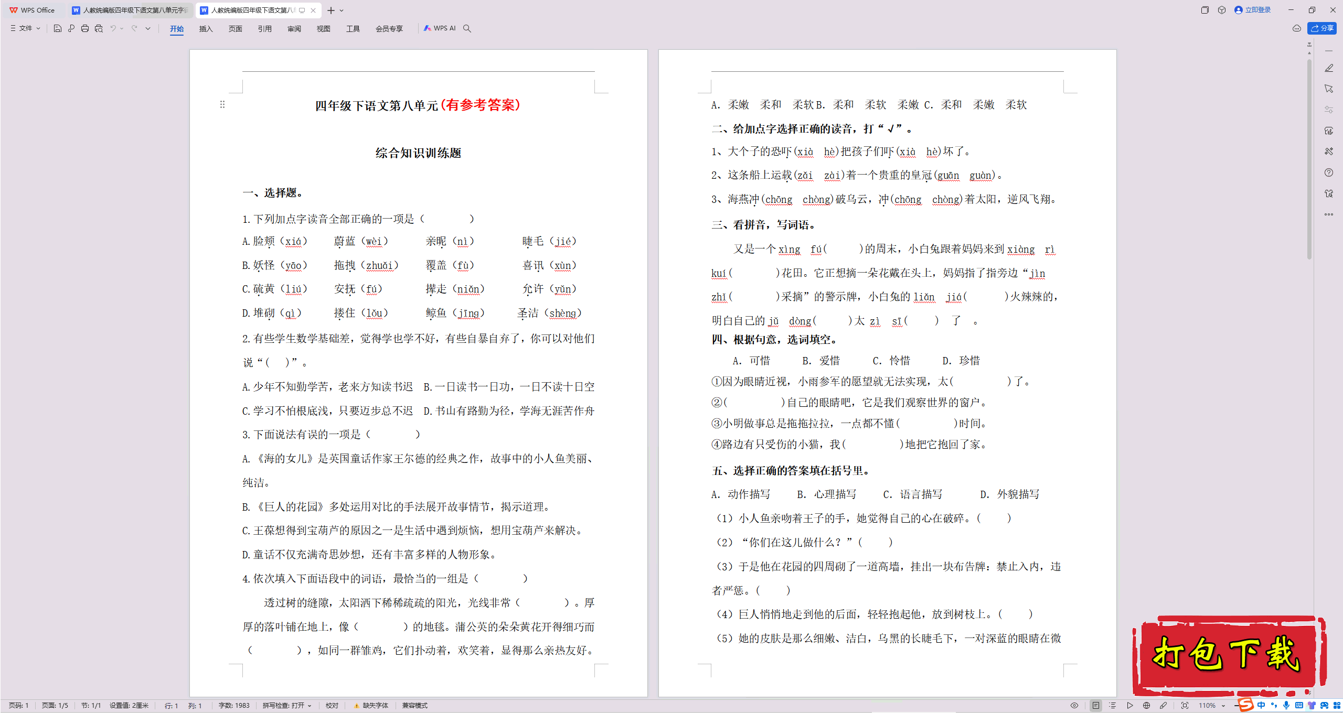Click the document title heading 四年级下语文第八单元
Image resolution: width=1343 pixels, height=713 pixels.
(376, 105)
